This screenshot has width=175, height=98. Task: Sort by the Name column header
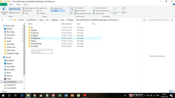(x=30, y=24)
